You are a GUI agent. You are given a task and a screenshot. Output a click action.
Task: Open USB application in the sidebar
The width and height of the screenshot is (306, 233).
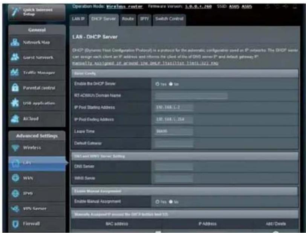coord(37,103)
